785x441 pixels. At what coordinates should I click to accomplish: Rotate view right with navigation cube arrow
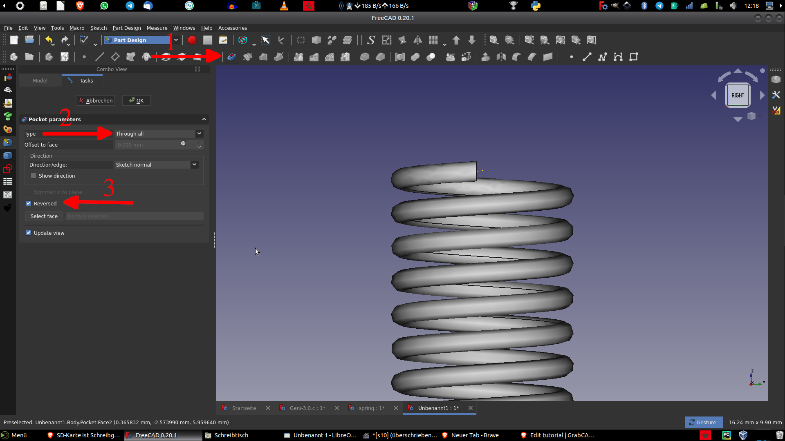coord(762,95)
